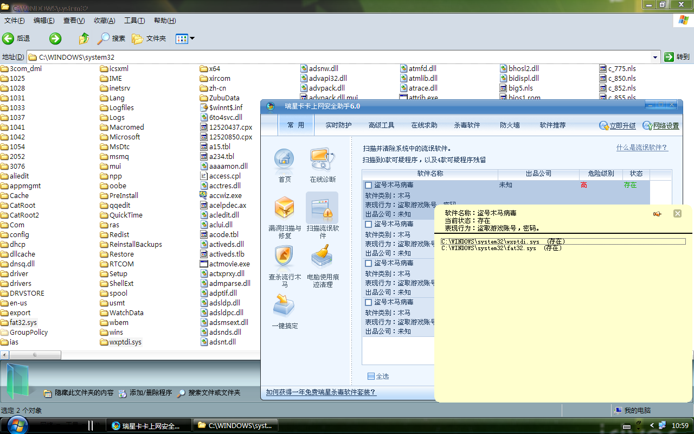Click the 一键搞定 one-click fix icon
The image size is (694, 434).
[284, 307]
